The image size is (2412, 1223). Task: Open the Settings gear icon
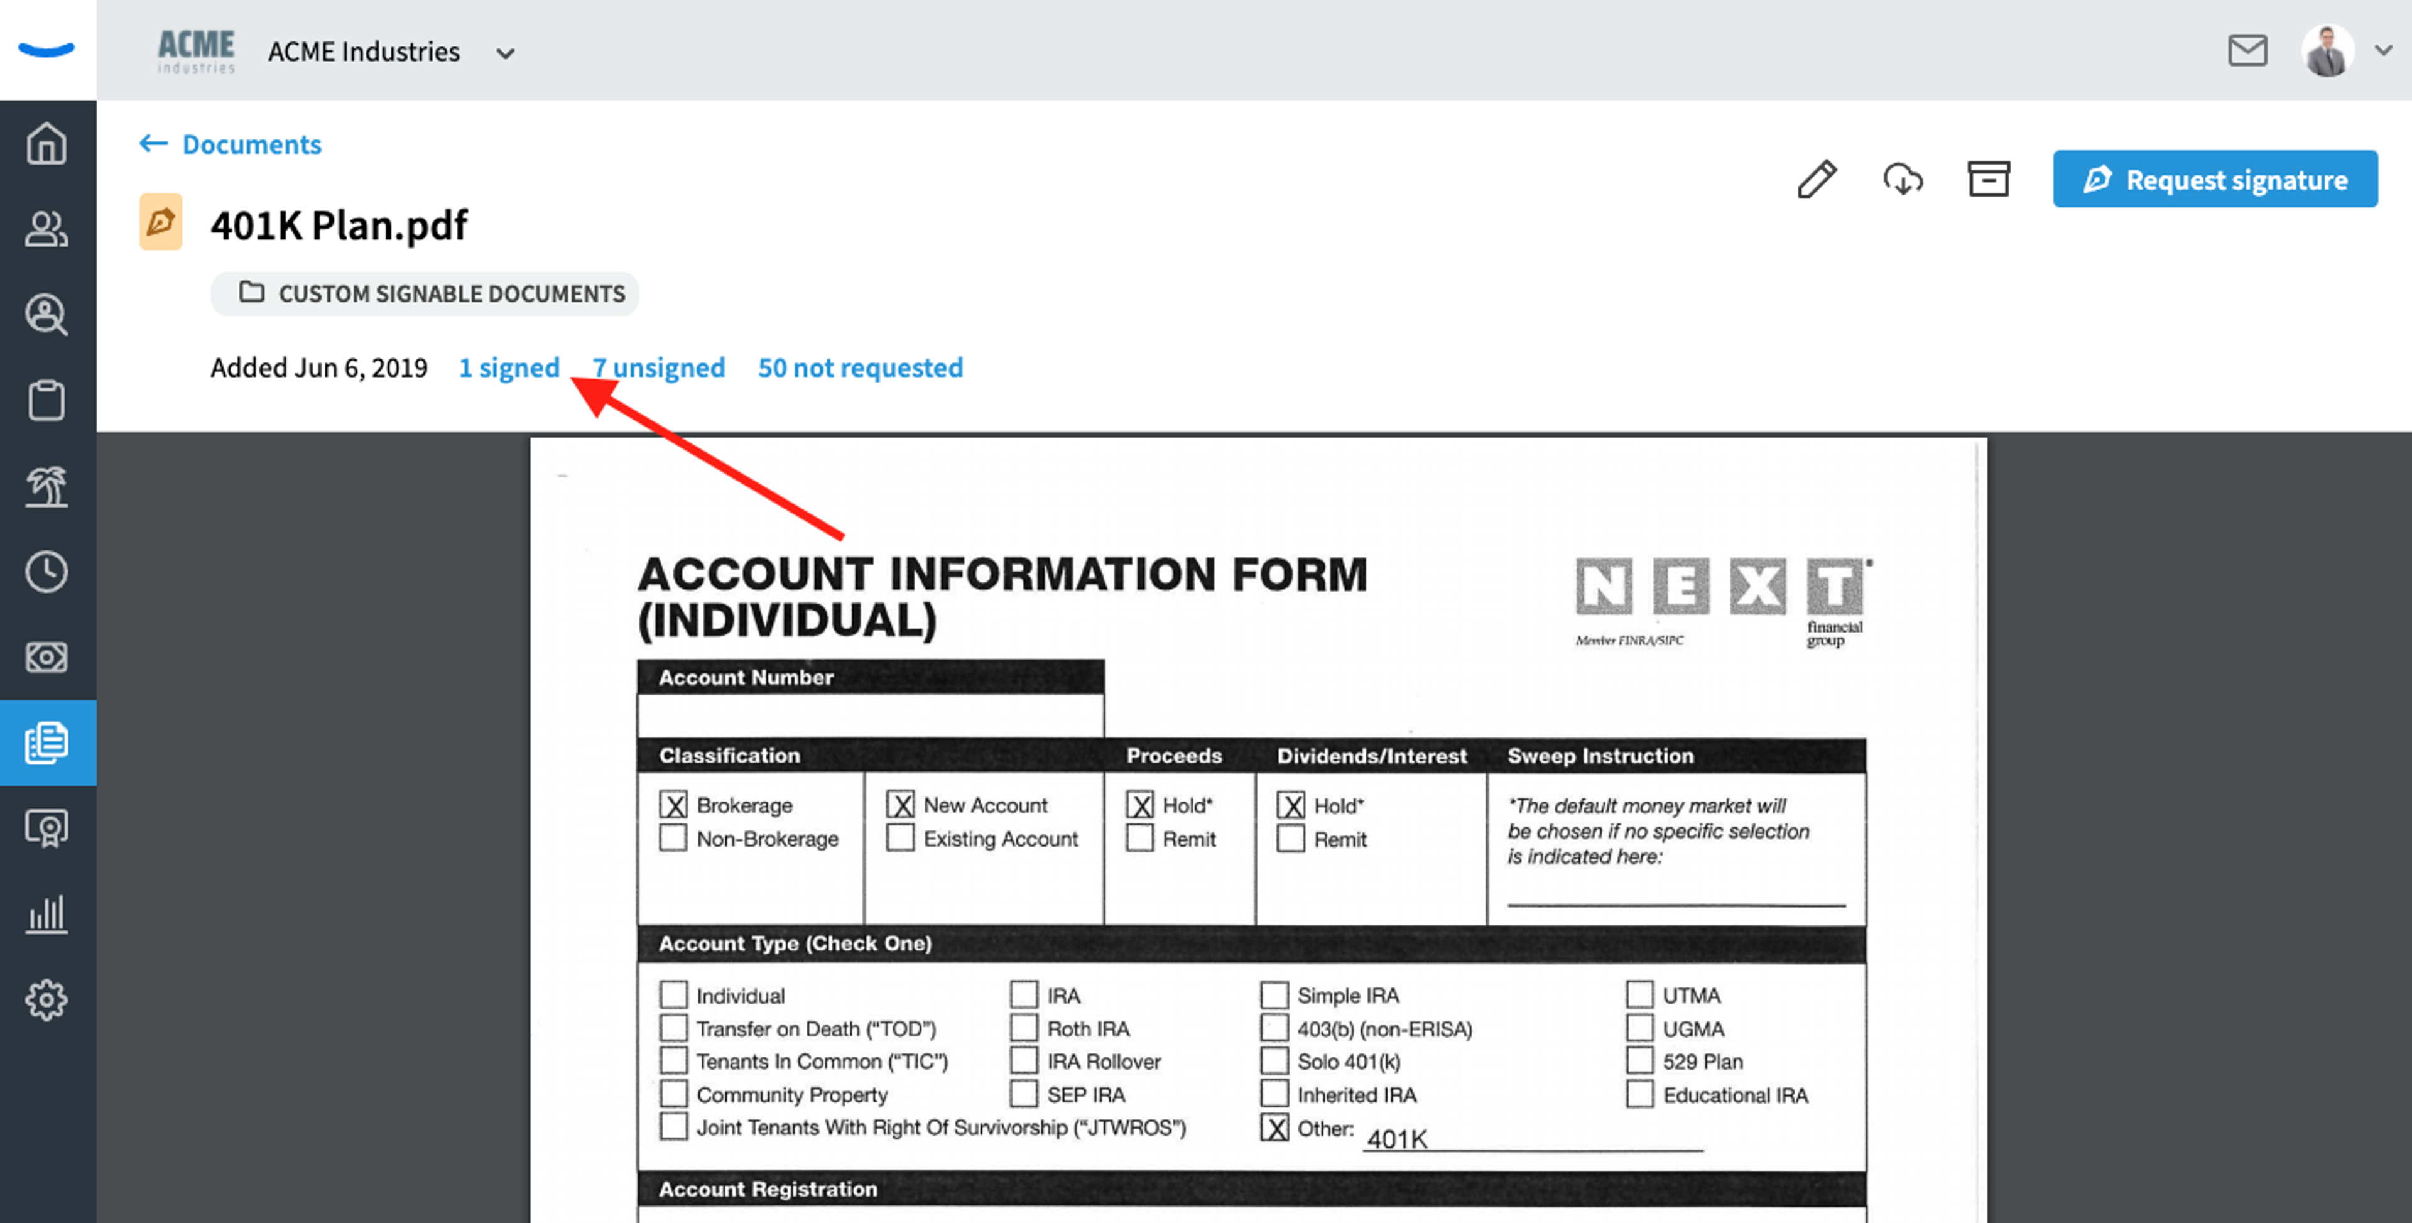(47, 1000)
